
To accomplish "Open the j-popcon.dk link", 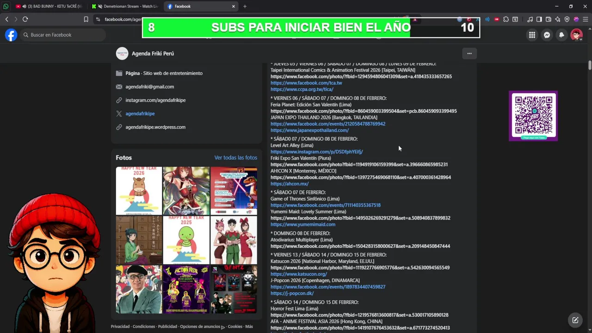I will point(292,293).
